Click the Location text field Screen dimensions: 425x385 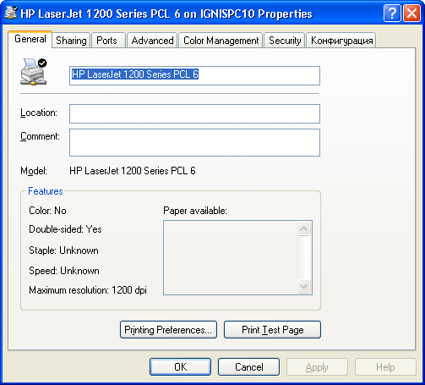click(x=194, y=113)
